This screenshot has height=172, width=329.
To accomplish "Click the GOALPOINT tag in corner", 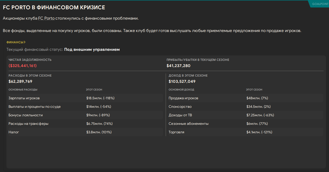I will [320, 4].
